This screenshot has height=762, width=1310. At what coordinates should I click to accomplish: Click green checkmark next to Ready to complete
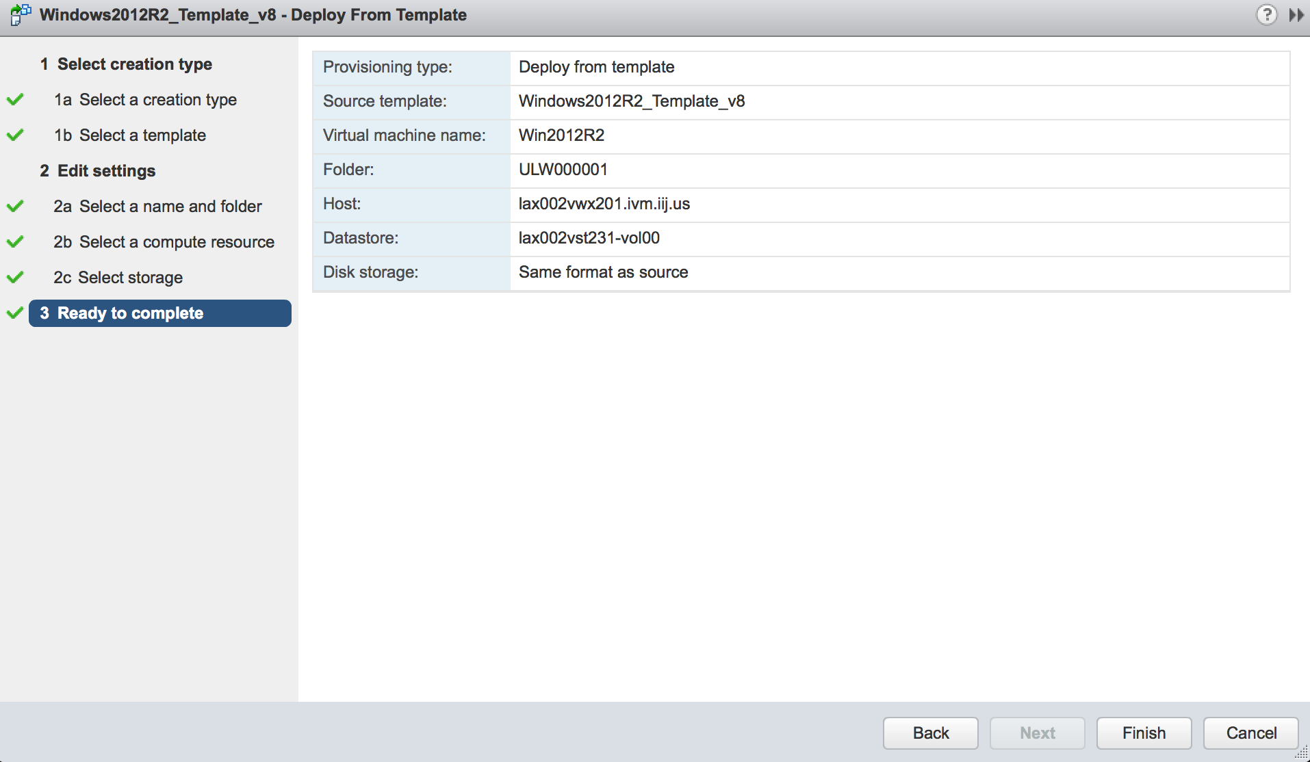point(15,313)
